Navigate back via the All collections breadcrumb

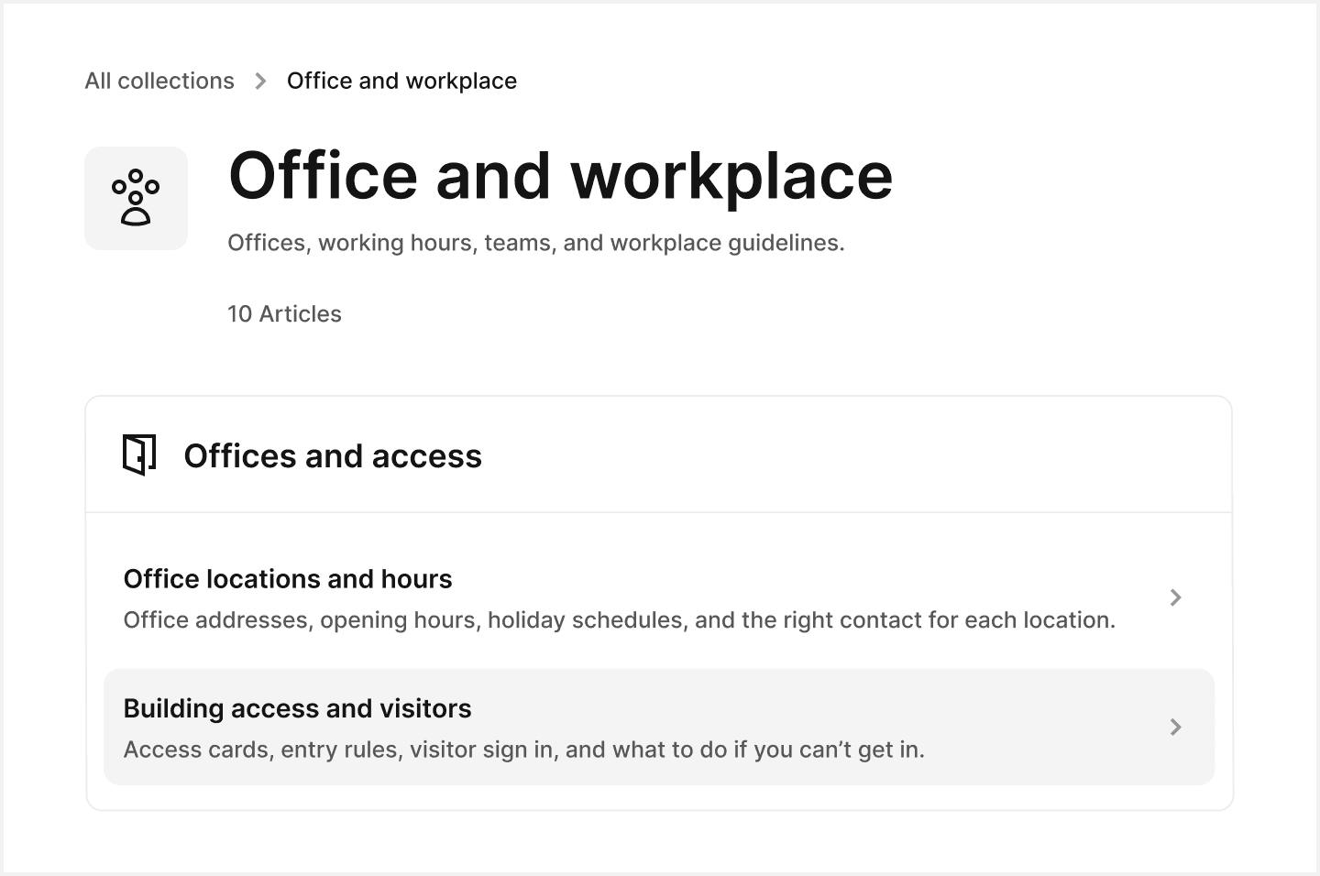[159, 81]
